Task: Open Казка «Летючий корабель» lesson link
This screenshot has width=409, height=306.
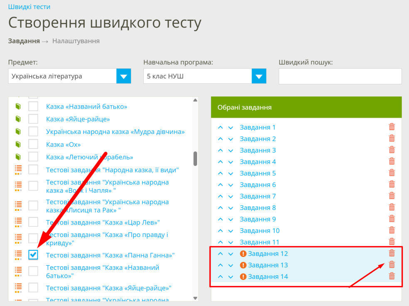Action: point(89,157)
